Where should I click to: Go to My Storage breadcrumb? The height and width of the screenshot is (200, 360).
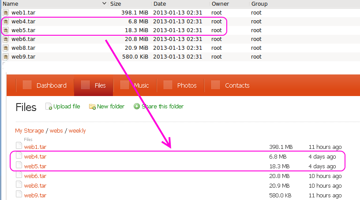(30, 131)
